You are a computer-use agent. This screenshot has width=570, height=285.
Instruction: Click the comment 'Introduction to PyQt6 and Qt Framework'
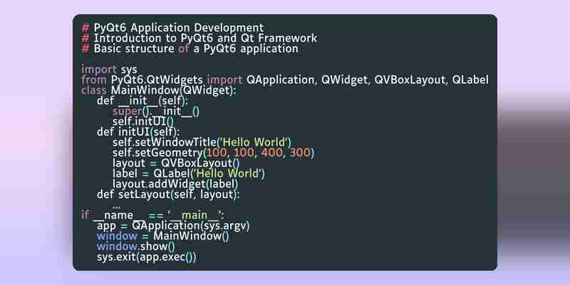199,38
